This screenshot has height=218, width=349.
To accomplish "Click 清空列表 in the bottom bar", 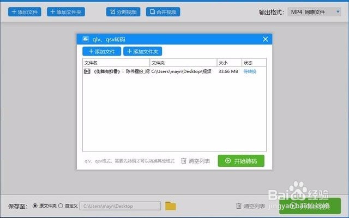I will 251,206.
